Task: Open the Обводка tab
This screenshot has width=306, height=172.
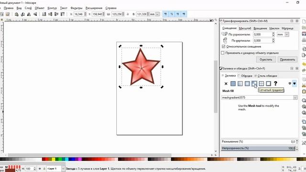Action: click(245, 75)
